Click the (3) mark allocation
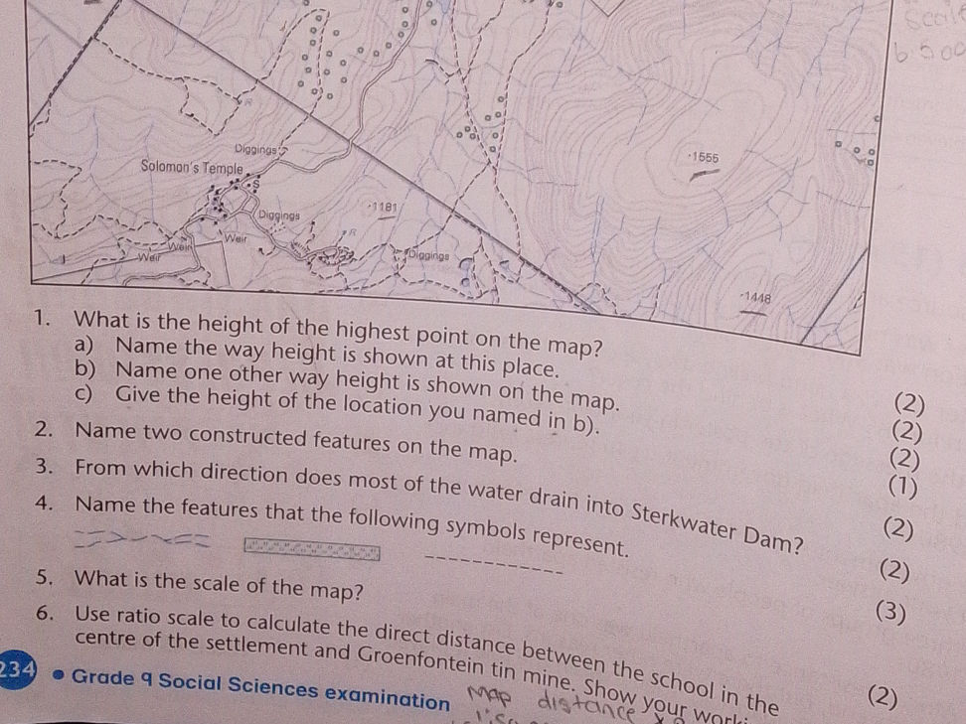The image size is (966, 724). pos(889,612)
